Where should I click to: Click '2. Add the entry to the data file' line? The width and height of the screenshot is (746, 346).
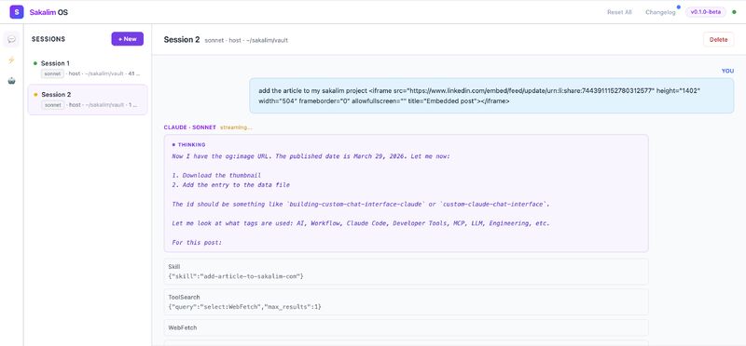(230, 185)
